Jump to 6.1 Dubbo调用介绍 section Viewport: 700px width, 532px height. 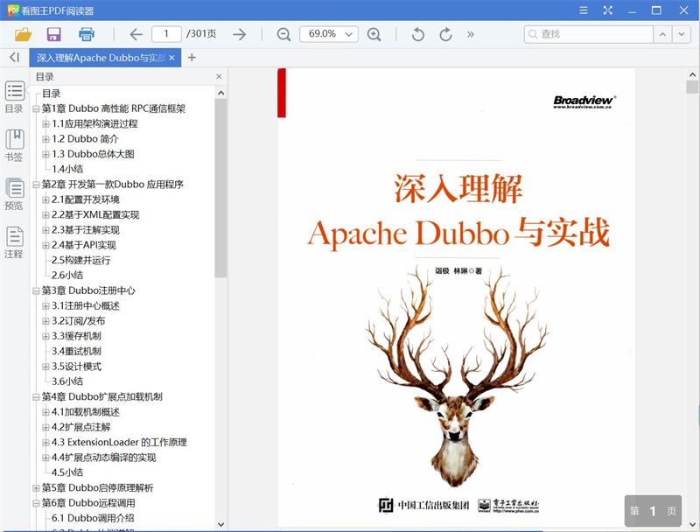(x=93, y=518)
